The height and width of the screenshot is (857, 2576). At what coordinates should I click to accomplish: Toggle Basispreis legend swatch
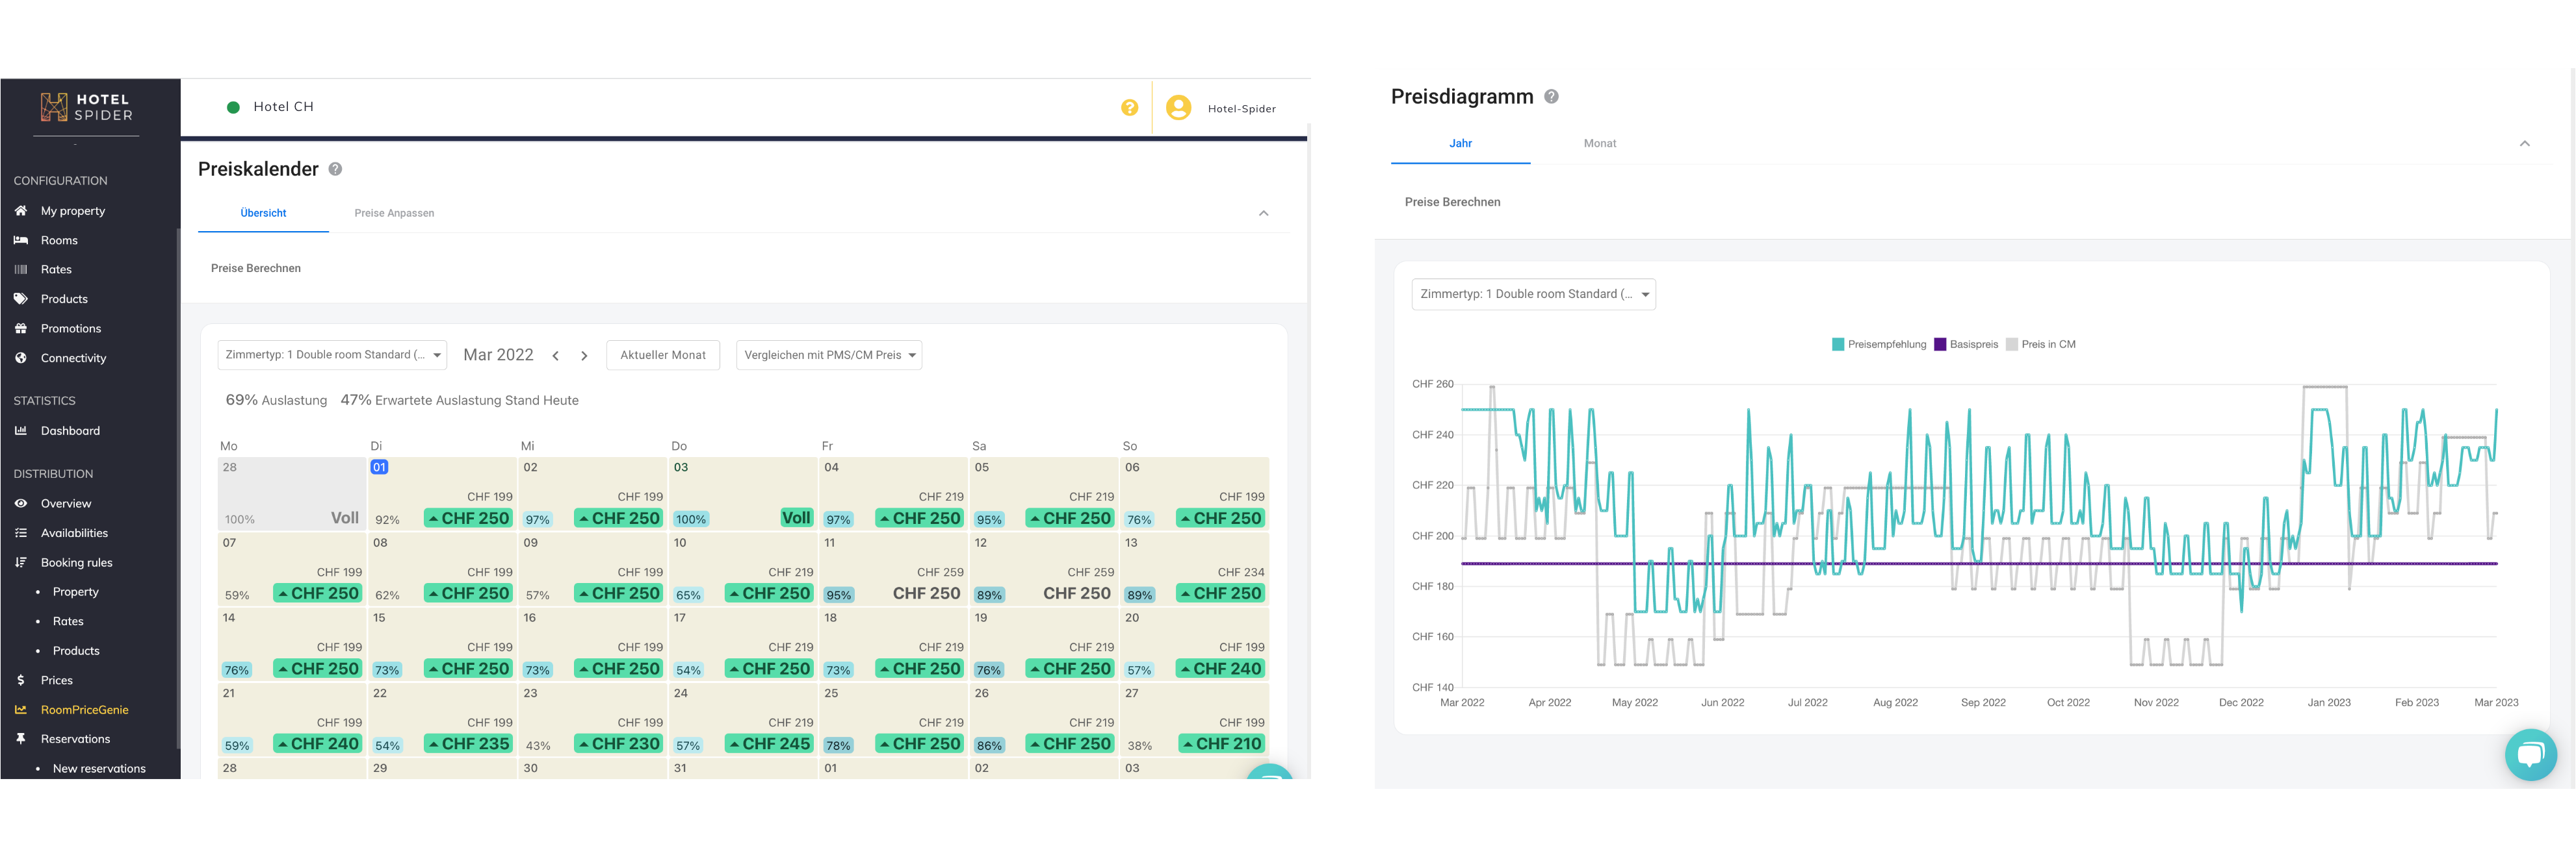[1939, 345]
